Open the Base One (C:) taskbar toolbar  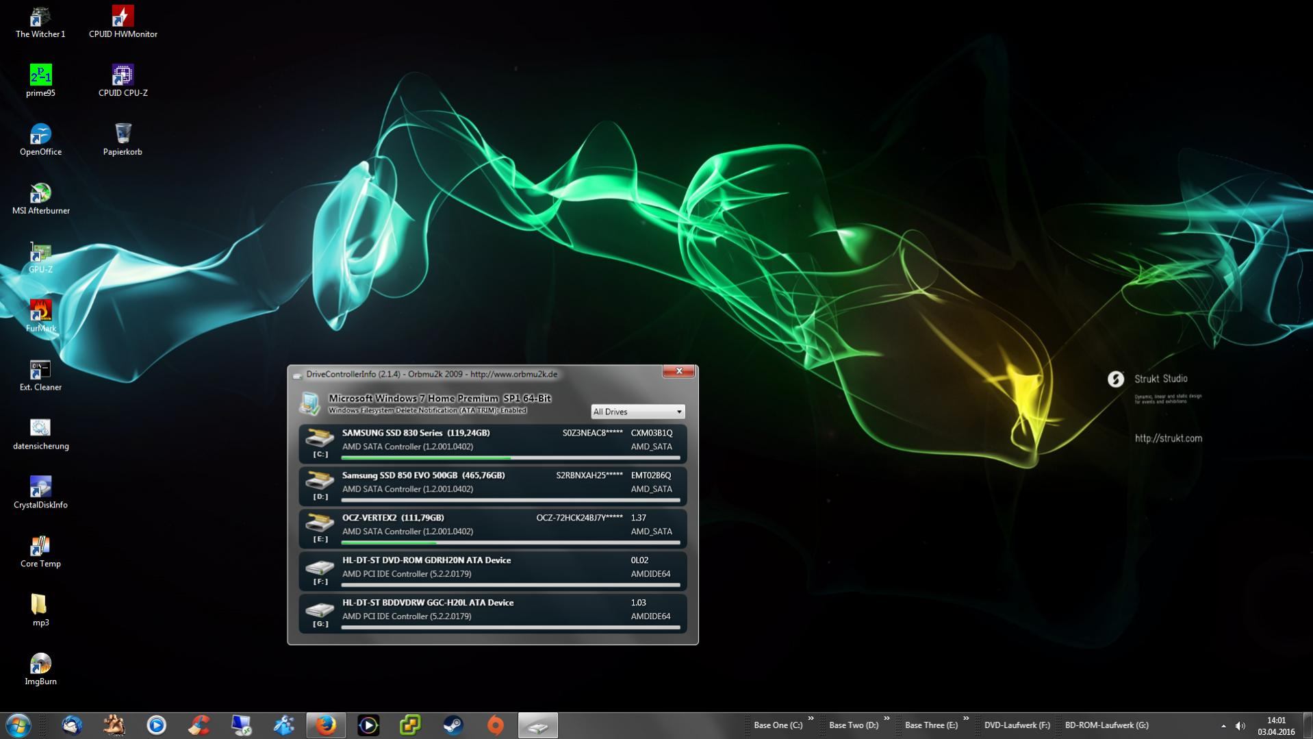tap(778, 725)
